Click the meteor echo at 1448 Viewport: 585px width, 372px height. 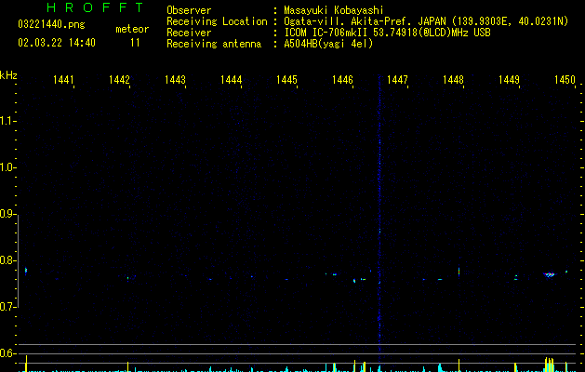459,272
